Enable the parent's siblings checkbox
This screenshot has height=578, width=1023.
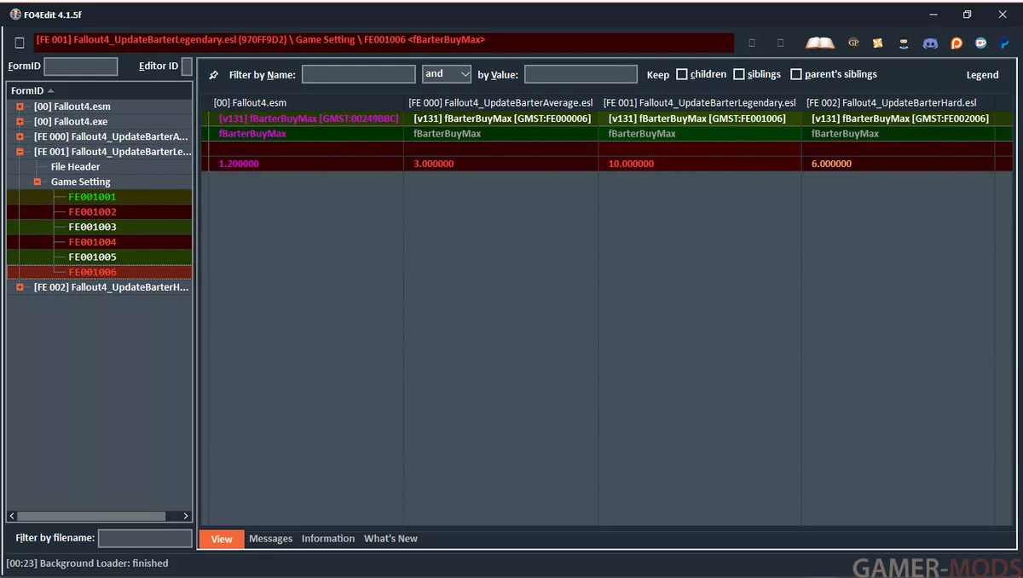coord(796,74)
